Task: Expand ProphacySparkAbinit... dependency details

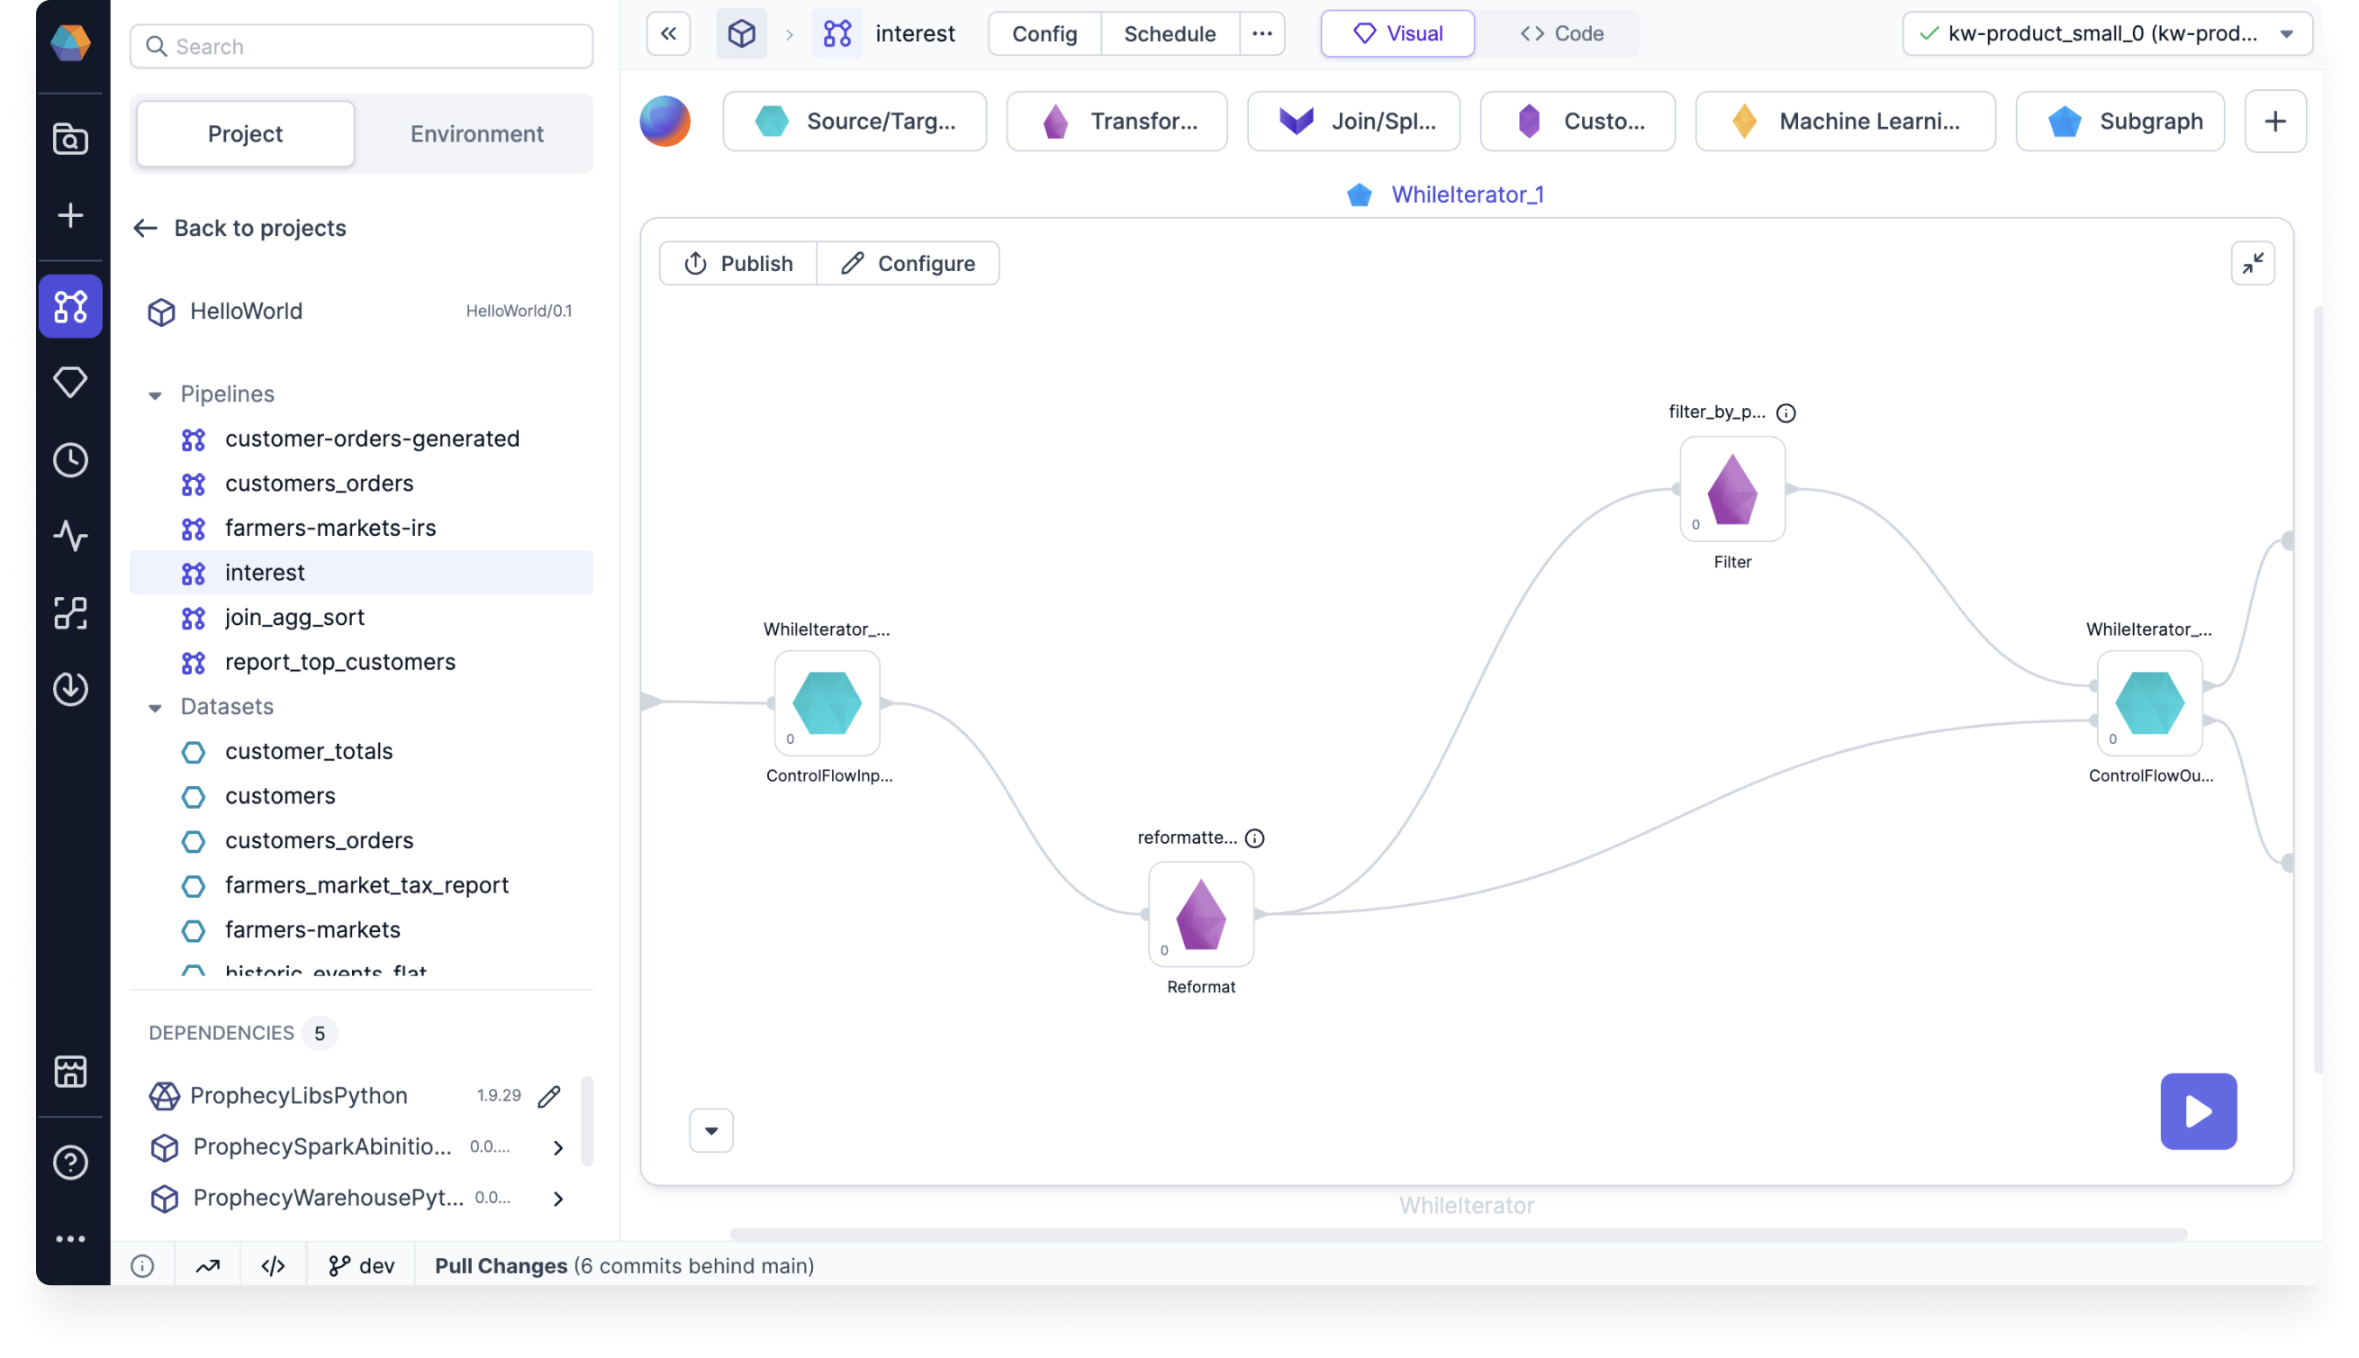Action: [559, 1145]
